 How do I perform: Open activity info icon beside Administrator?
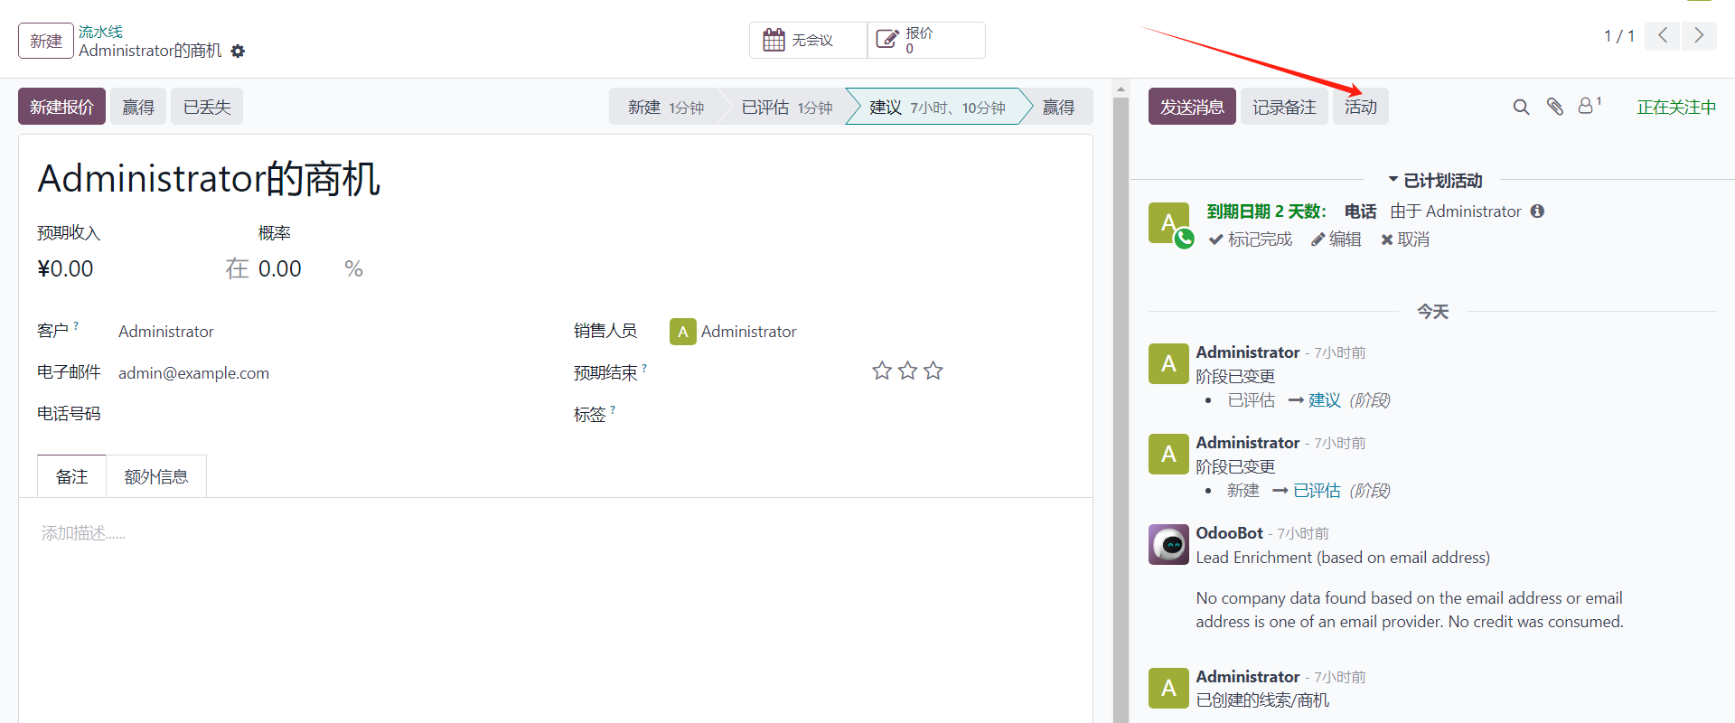click(x=1537, y=211)
